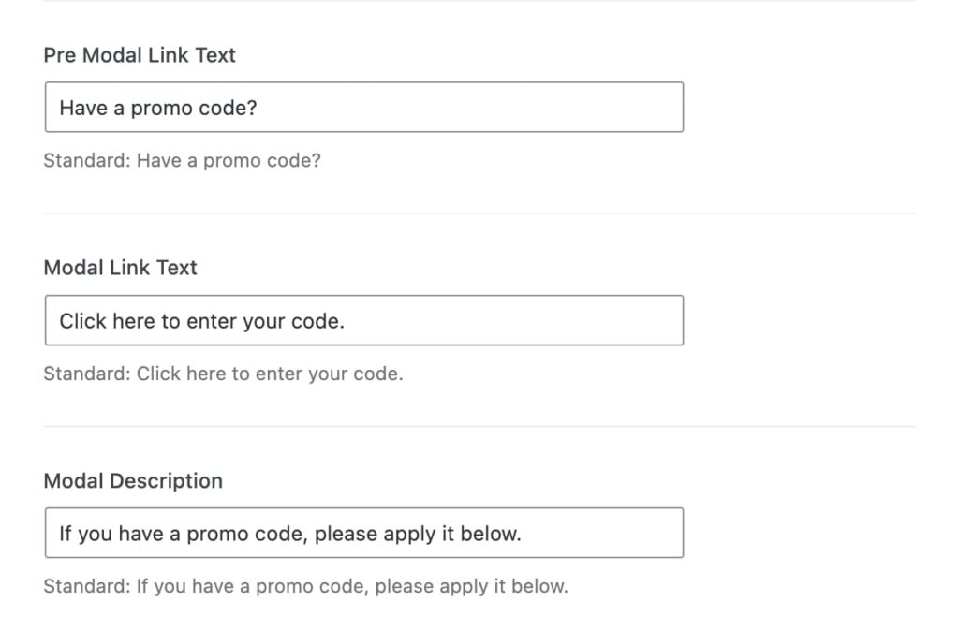
Task: Click inside the 'Click here to enter your code.' box
Action: (363, 320)
